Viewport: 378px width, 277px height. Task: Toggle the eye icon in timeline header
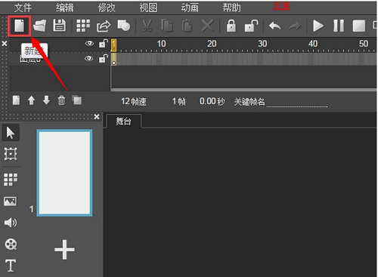pos(89,44)
